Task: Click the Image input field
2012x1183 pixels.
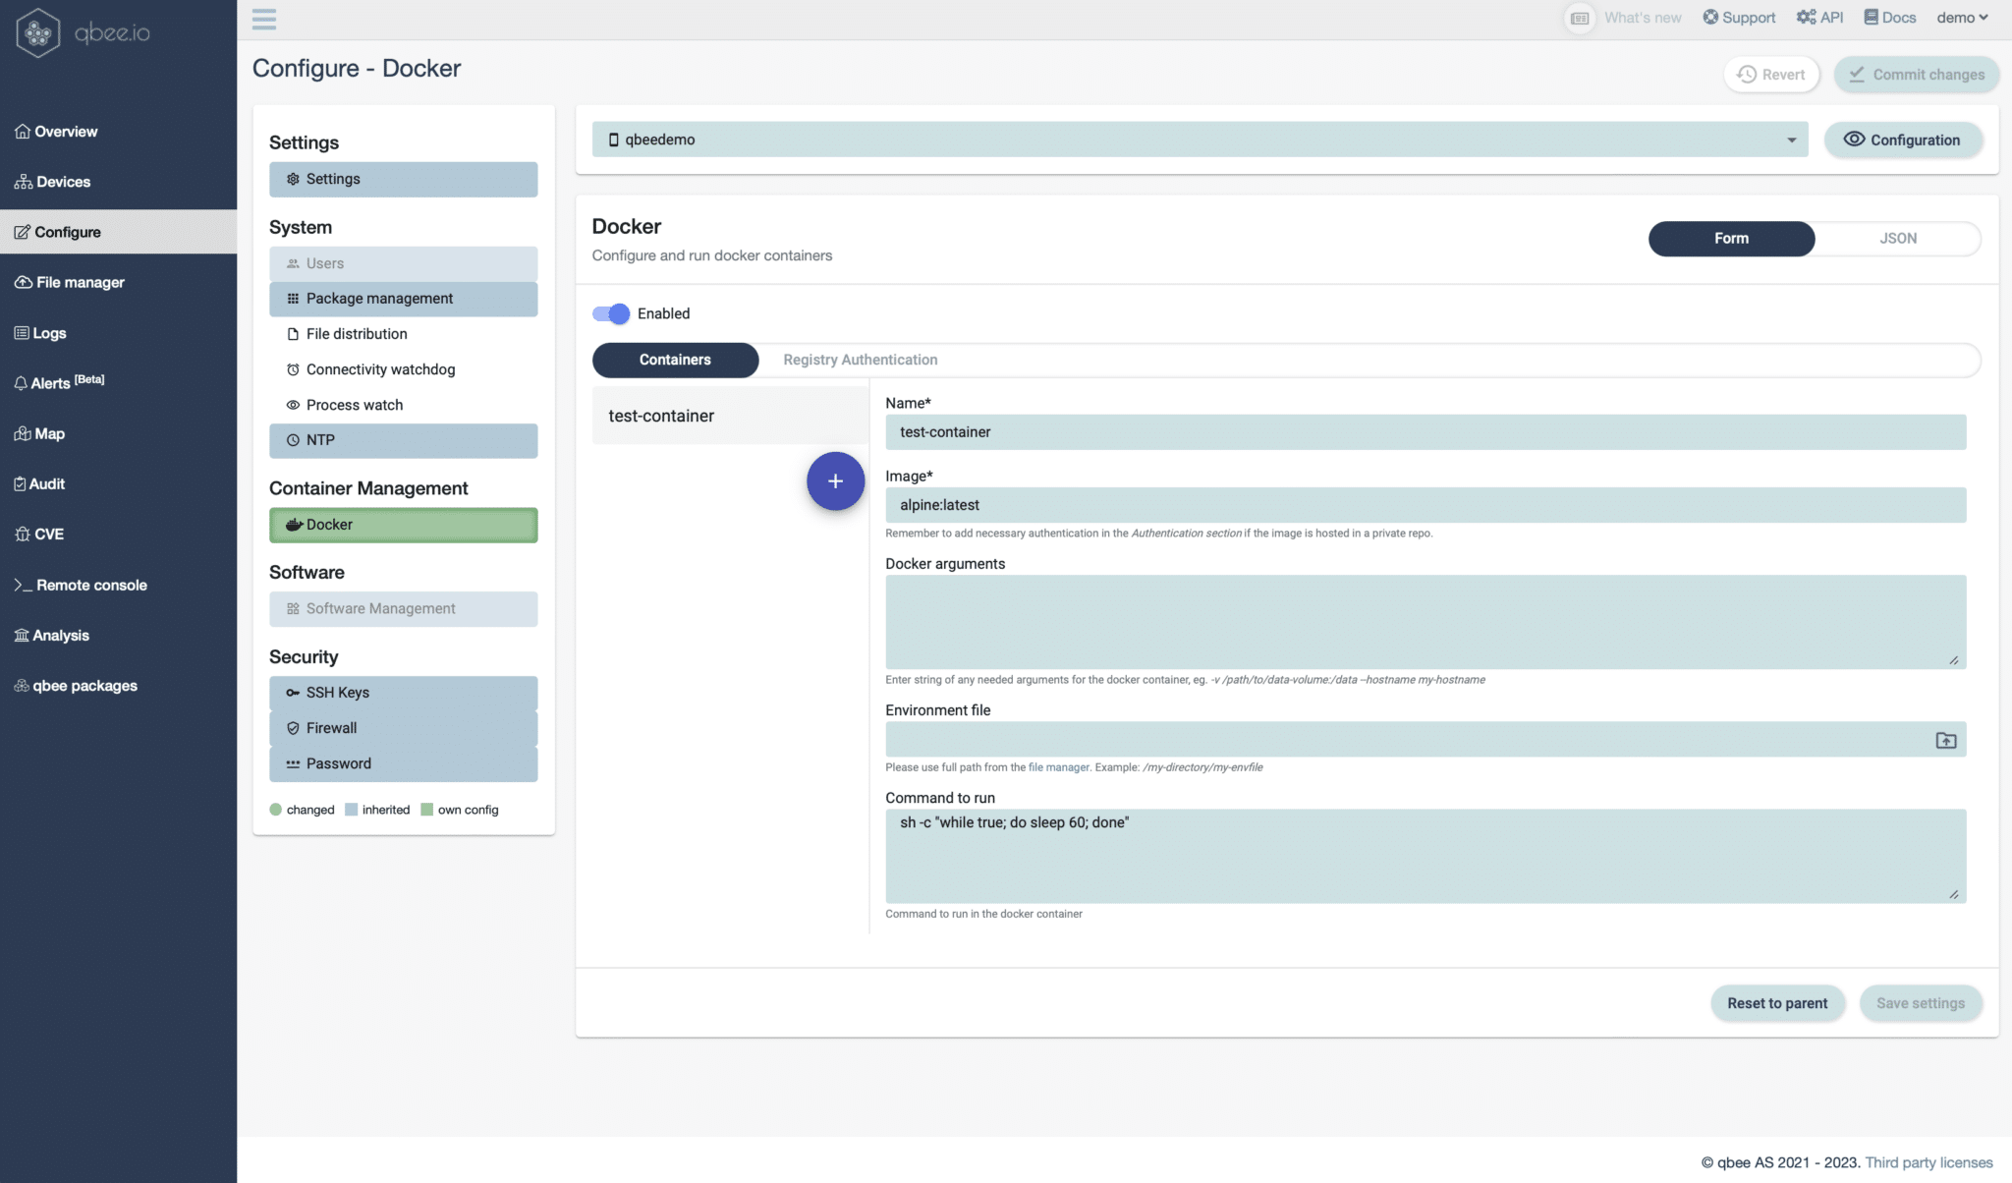Action: click(x=1425, y=505)
